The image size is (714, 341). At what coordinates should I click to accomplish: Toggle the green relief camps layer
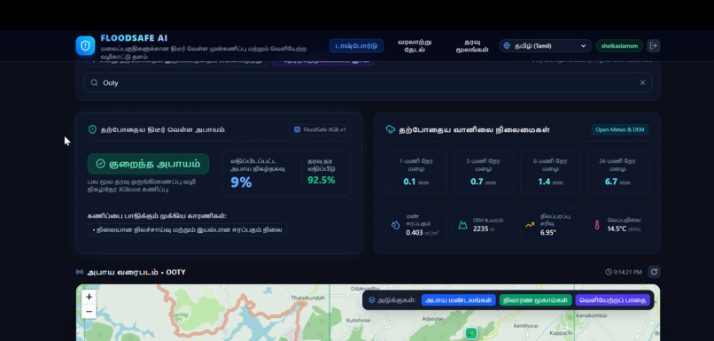click(x=535, y=300)
